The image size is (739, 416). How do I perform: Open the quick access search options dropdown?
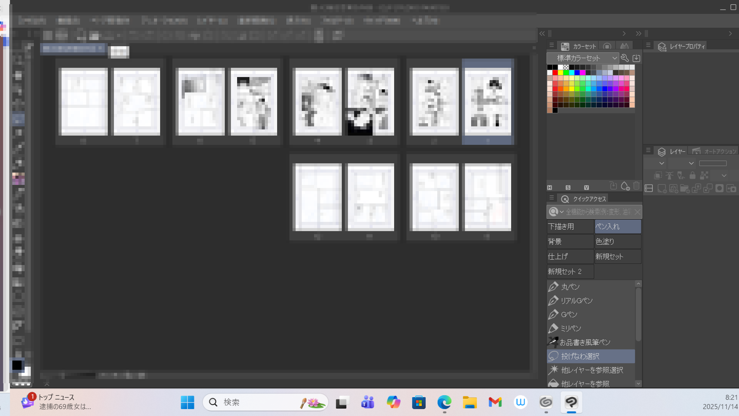(x=562, y=212)
